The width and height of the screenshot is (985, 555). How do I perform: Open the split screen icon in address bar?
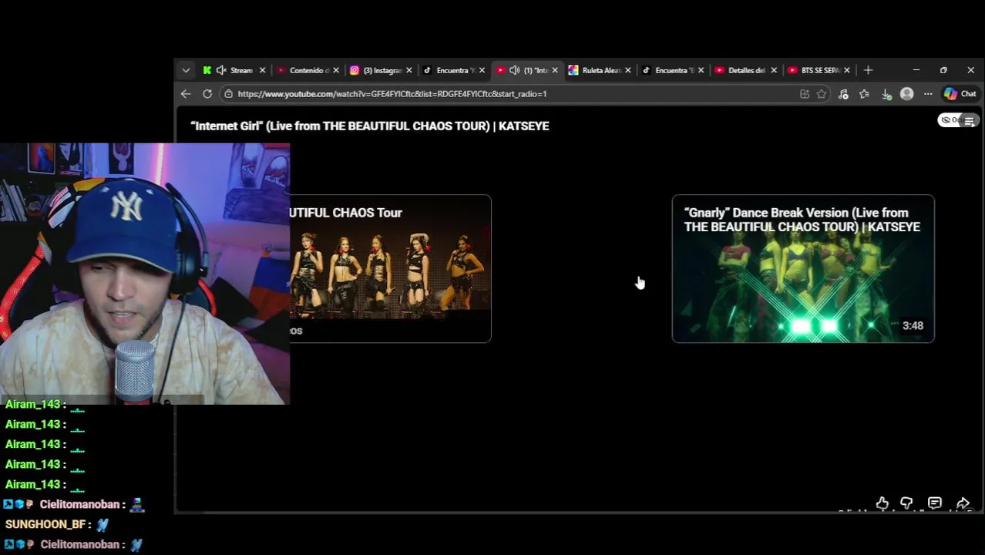pyautogui.click(x=805, y=93)
